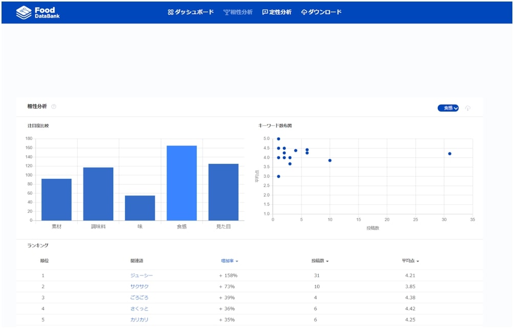The image size is (517, 330).
Task: Open the 食感 category dropdown
Action: (448, 108)
